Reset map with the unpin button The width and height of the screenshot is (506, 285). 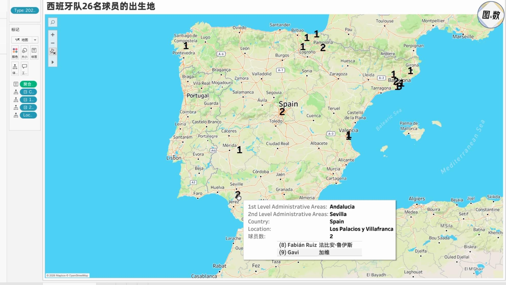[53, 52]
